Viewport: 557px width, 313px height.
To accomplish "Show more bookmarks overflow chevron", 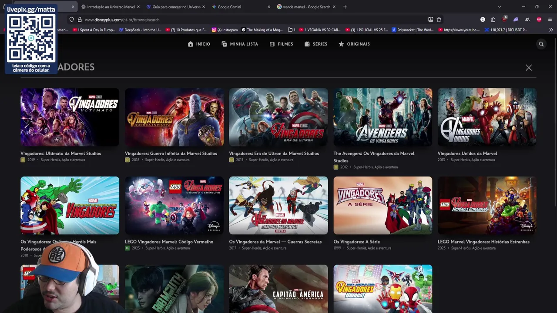I will click(551, 30).
